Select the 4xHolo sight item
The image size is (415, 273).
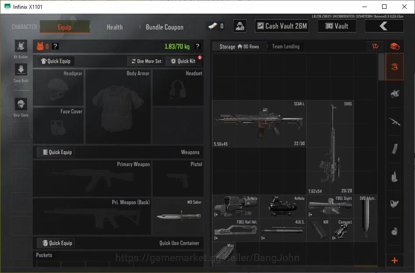283,206
